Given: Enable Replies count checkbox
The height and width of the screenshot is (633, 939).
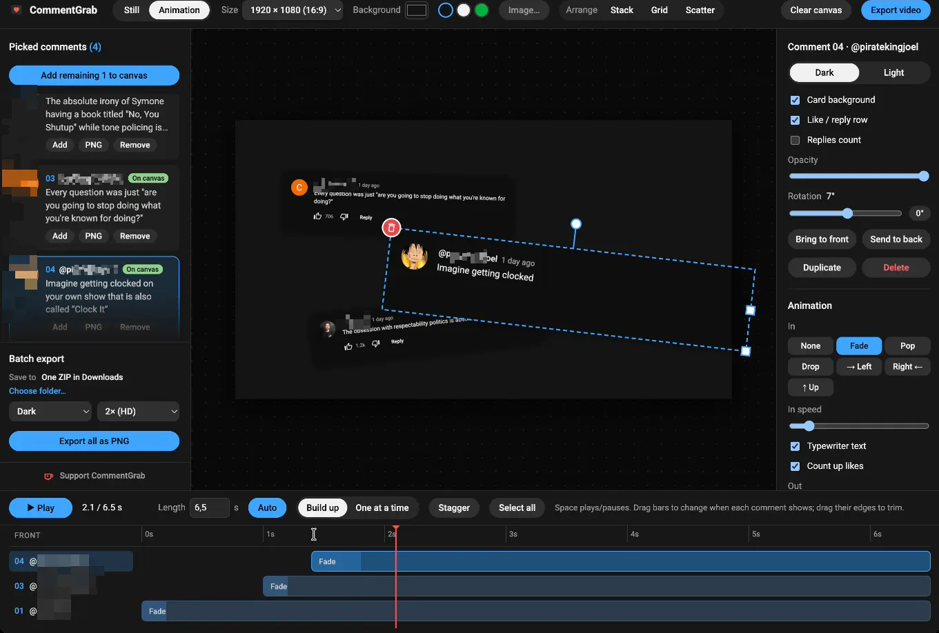Looking at the screenshot, I should click(795, 140).
